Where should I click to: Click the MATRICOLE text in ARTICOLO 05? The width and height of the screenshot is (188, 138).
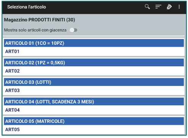pos(50,121)
